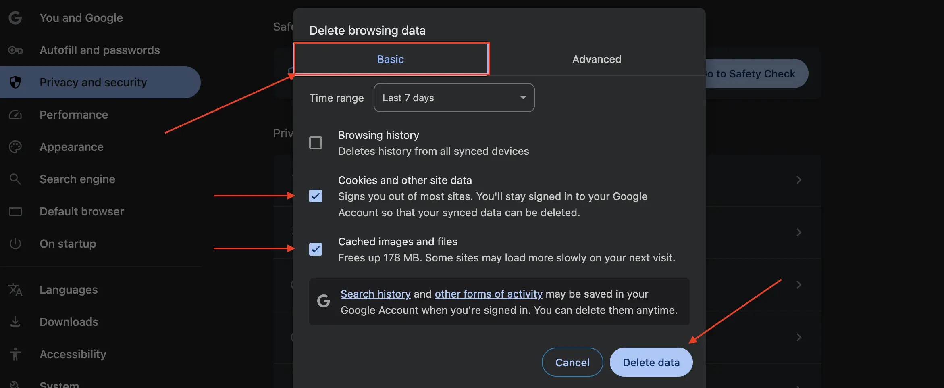Click the Autofill and passwords key icon

(15, 50)
